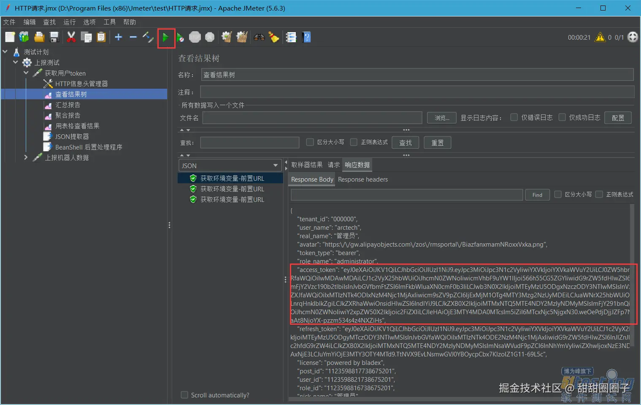Select 聚合报告 listener in the tree
The image size is (641, 405).
tap(68, 115)
